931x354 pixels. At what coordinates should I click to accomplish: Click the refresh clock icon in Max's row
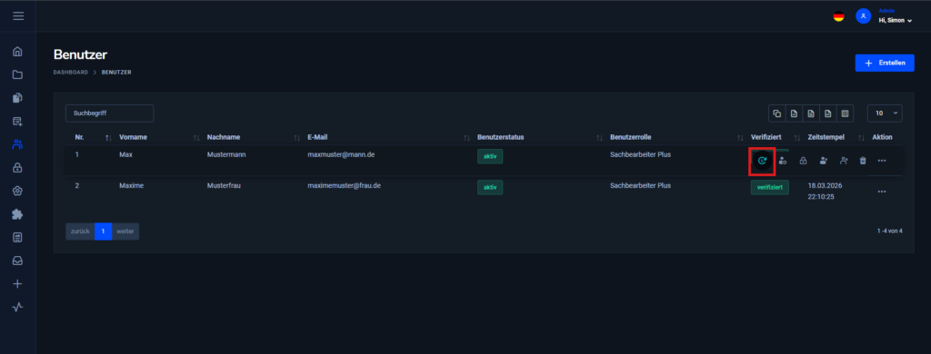tap(763, 161)
